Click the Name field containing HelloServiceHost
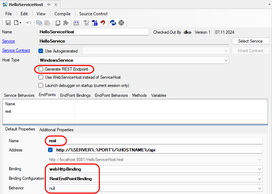Viewport: 272px width, 194px height. click(x=94, y=32)
